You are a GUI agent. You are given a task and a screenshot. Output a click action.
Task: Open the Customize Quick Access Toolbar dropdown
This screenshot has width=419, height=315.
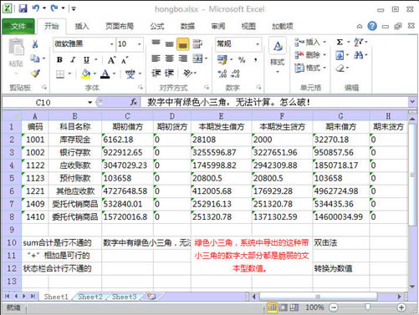click(74, 8)
